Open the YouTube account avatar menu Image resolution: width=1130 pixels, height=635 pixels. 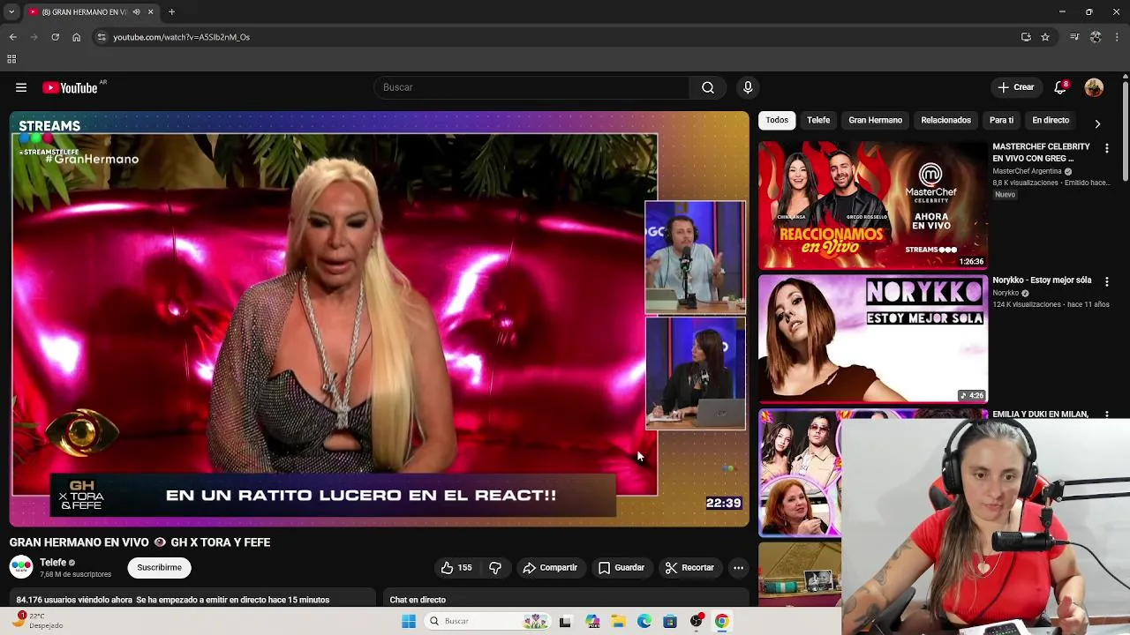click(1094, 87)
